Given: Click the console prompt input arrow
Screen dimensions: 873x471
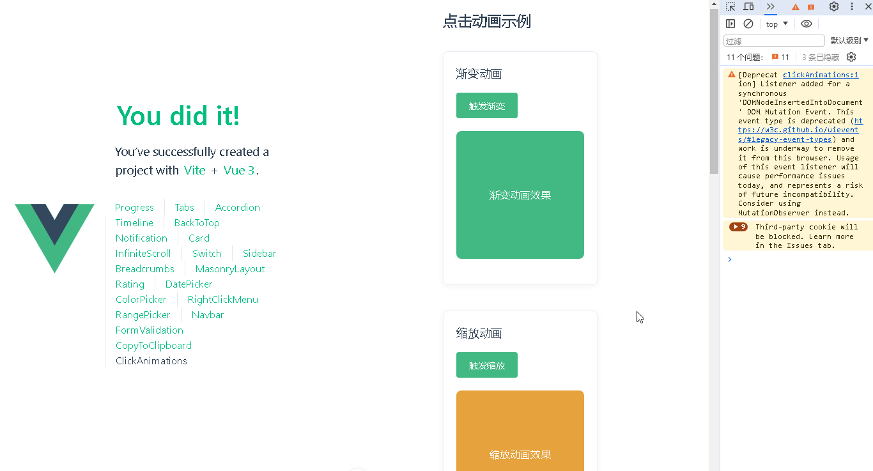Looking at the screenshot, I should coord(730,259).
